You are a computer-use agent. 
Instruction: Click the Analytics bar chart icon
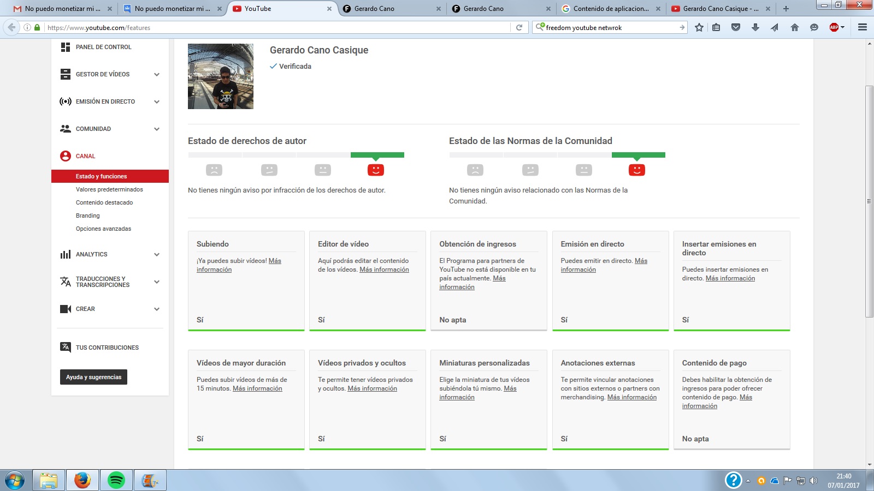[x=66, y=254]
